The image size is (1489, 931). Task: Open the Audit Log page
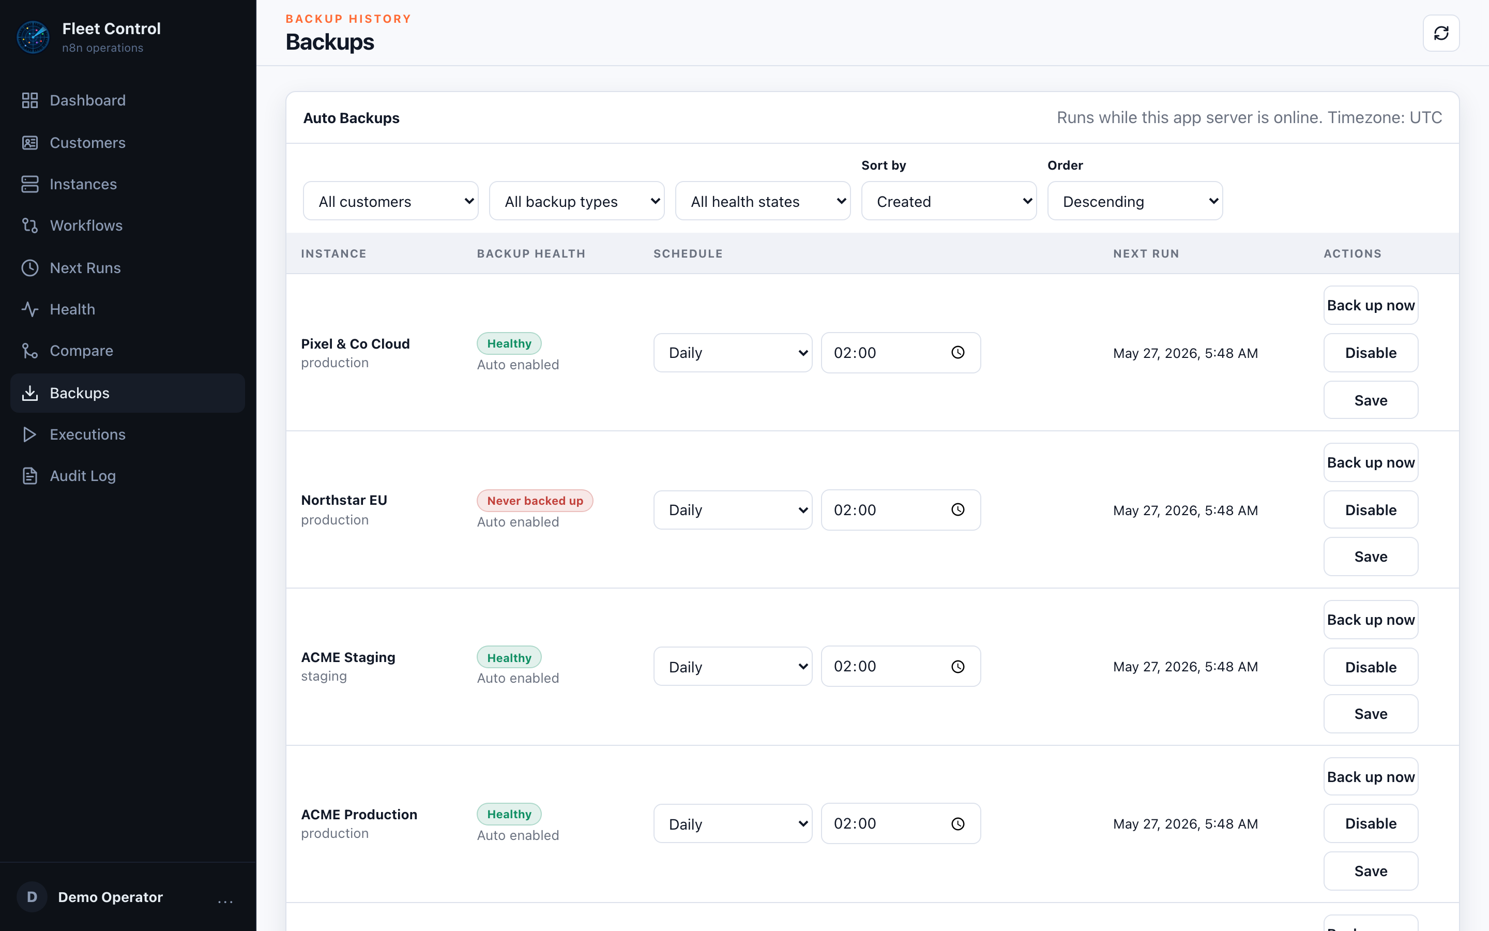[127, 476]
